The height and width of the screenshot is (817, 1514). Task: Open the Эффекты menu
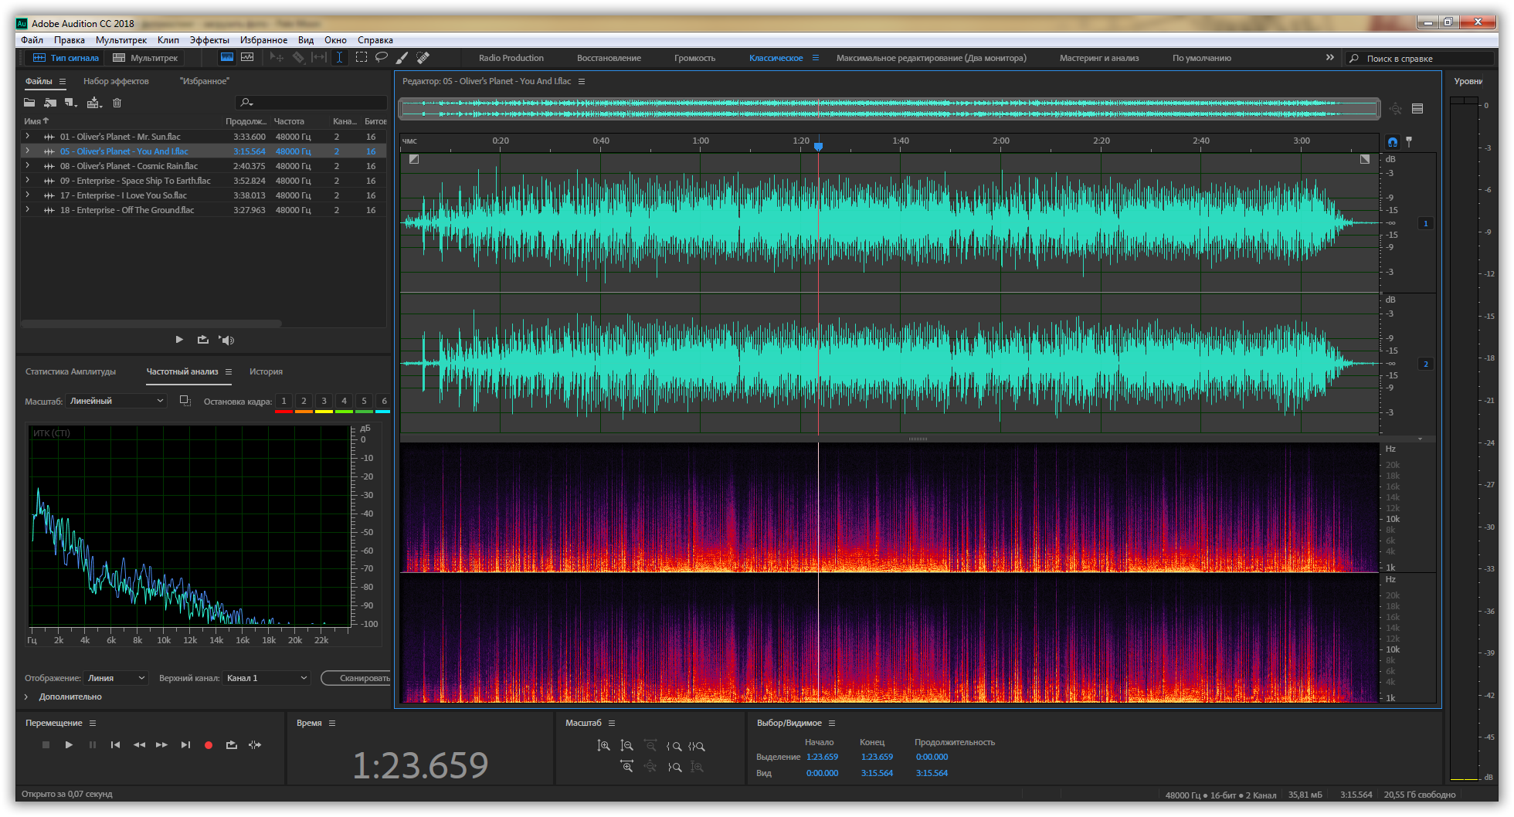click(209, 40)
